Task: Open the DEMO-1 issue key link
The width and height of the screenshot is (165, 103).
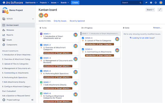Action: click(x=47, y=34)
